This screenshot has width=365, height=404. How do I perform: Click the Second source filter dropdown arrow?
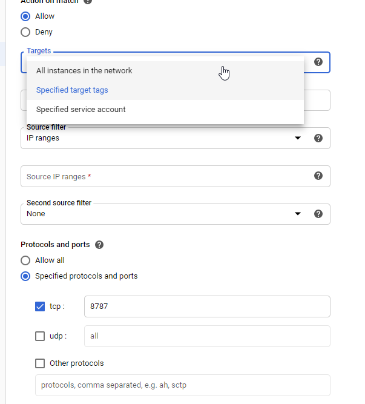coord(298,214)
